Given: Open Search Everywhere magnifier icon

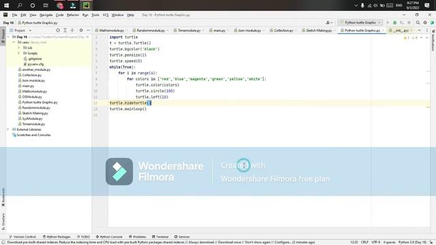Looking at the screenshot, I should coord(418,22).
